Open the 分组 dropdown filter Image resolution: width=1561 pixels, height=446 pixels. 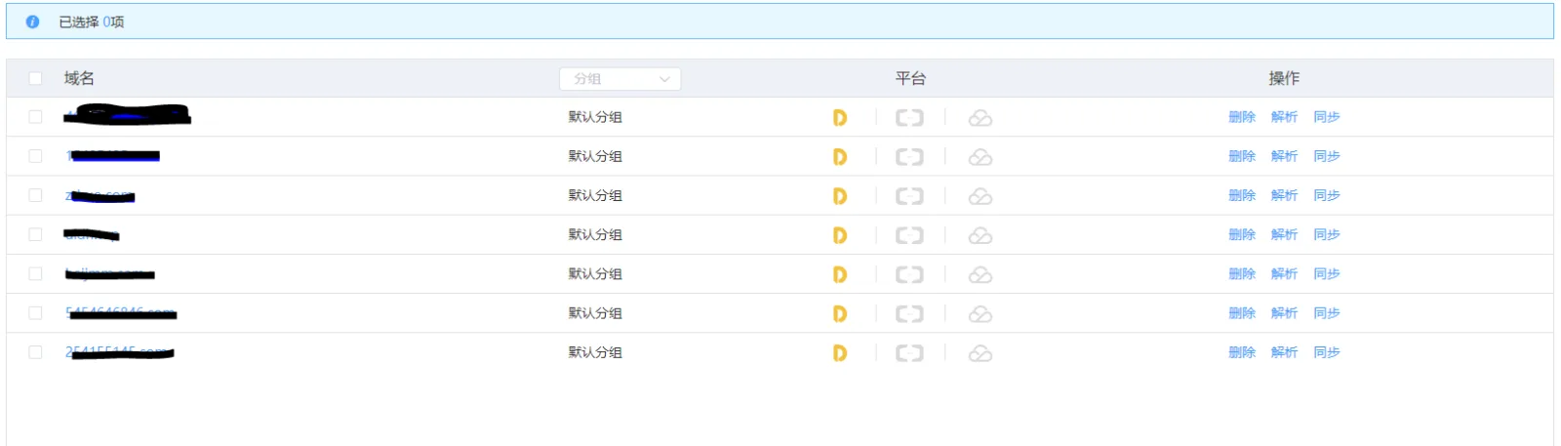(620, 79)
